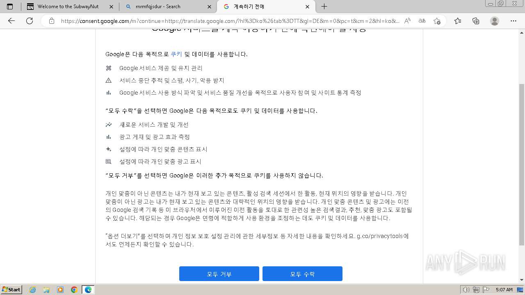Click the browser Back arrow
This screenshot has height=295, width=525.
(x=11, y=21)
